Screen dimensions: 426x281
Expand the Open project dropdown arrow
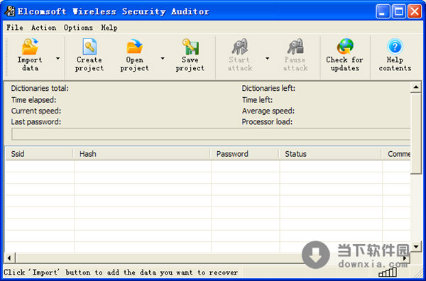[x=163, y=58]
